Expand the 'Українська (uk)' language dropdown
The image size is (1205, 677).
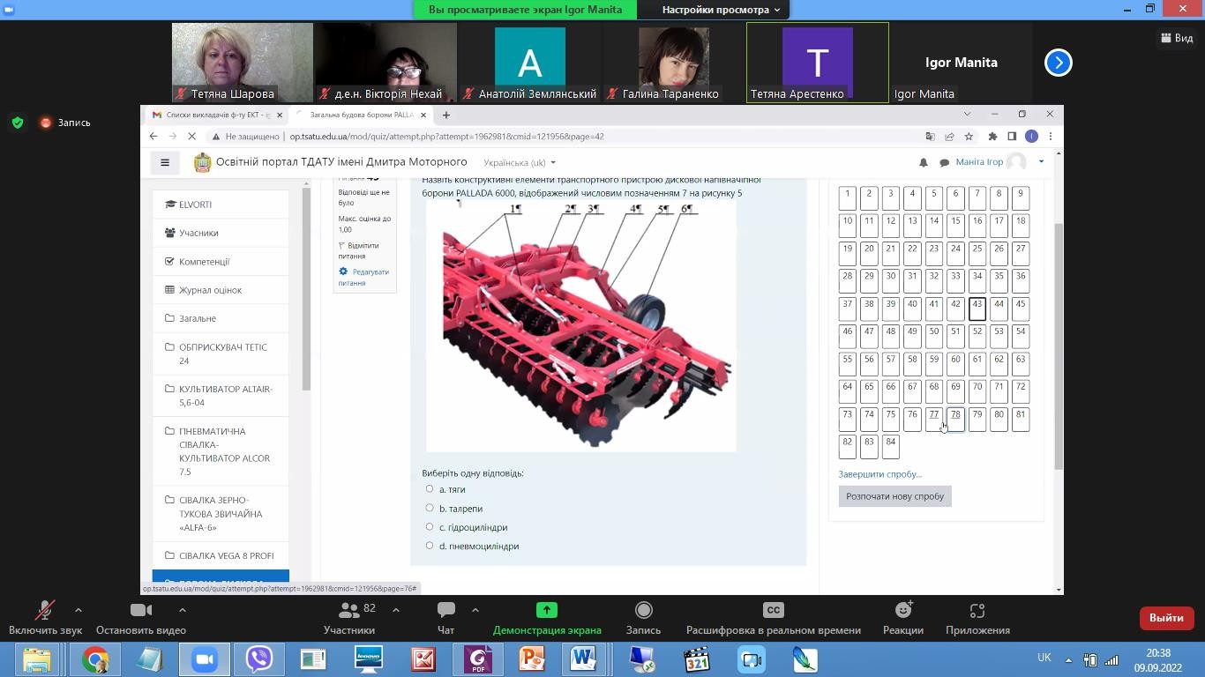pyautogui.click(x=520, y=162)
